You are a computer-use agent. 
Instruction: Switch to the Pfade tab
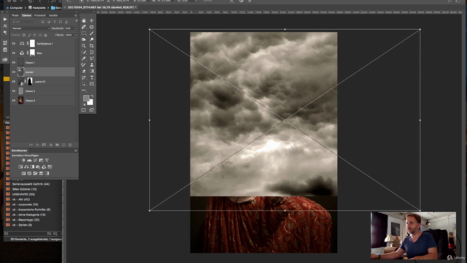click(x=15, y=15)
